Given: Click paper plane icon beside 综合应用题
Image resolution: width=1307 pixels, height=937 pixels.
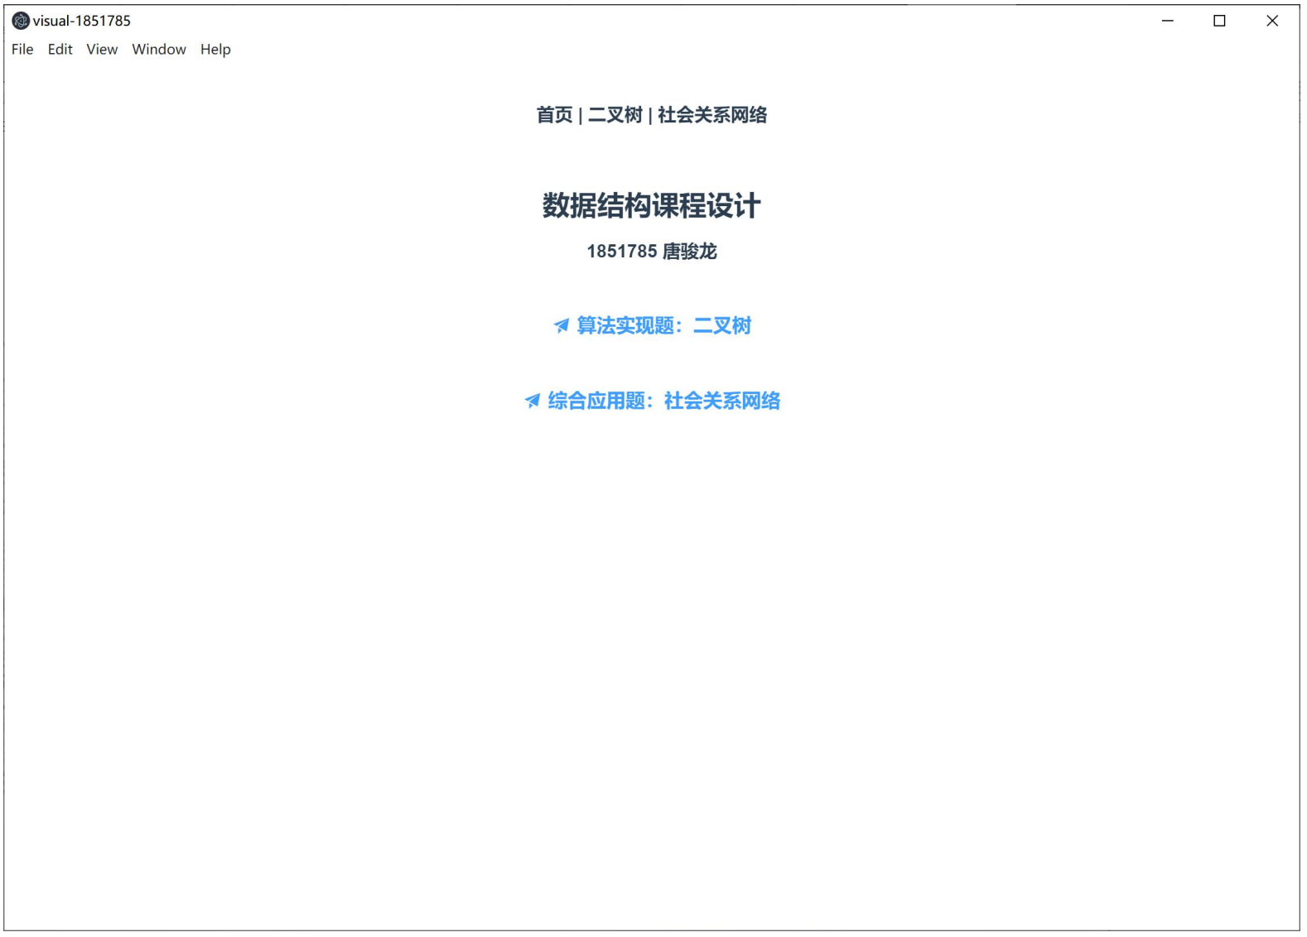Looking at the screenshot, I should click(533, 401).
